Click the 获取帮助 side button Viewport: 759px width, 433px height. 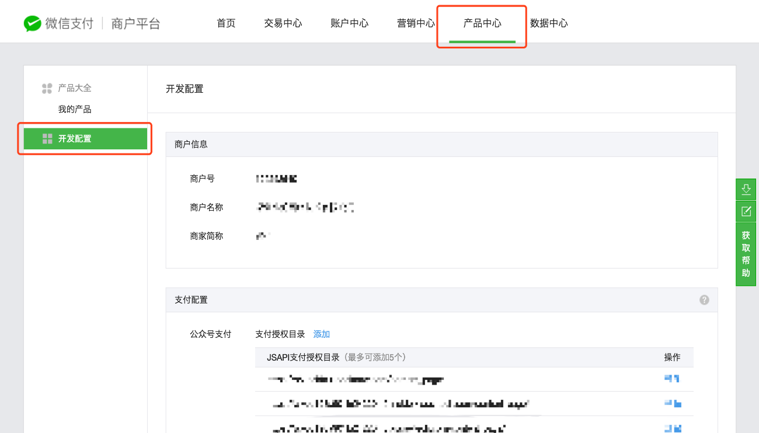(x=746, y=254)
